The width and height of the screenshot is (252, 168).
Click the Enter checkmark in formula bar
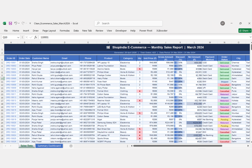click(31, 37)
